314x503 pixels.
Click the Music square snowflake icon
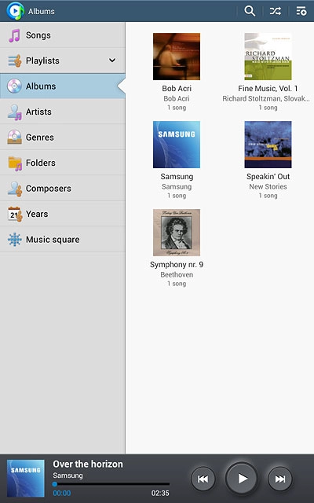15,240
